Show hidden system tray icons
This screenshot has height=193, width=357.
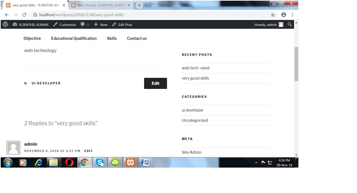(256, 162)
